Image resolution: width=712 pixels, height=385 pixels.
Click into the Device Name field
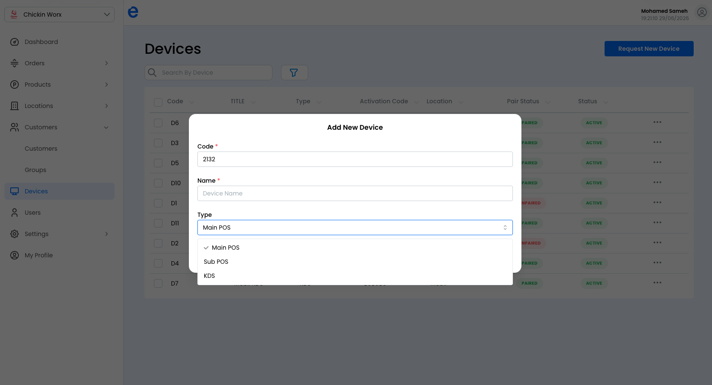tap(355, 193)
